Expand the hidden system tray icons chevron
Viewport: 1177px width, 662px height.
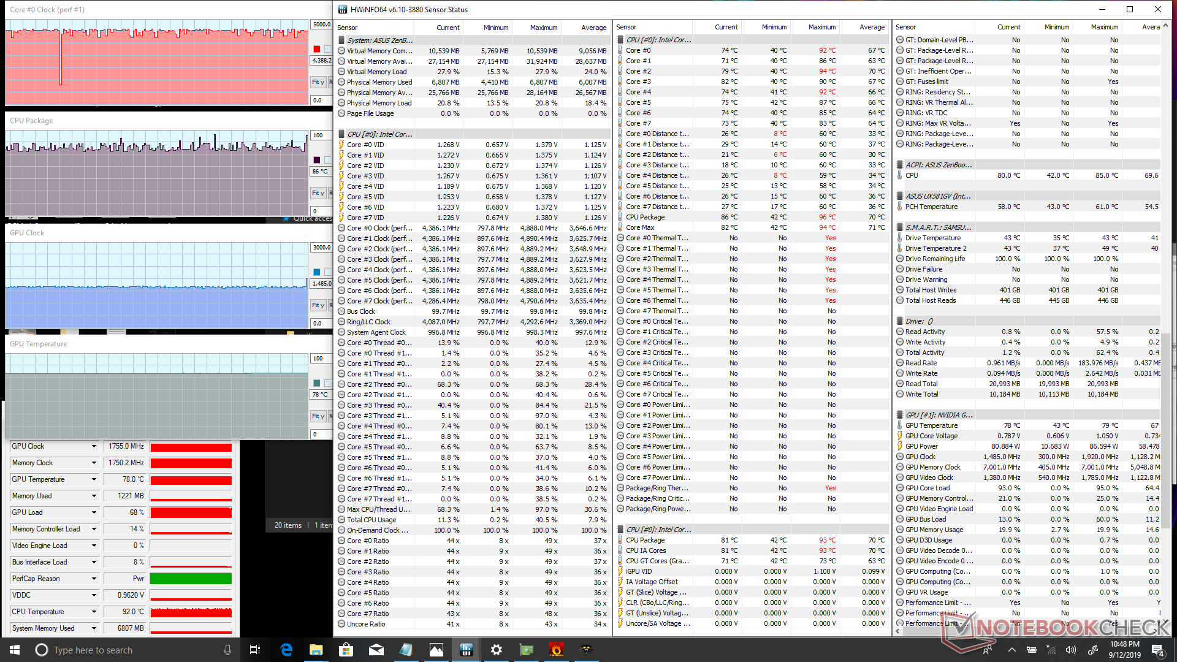tap(1011, 650)
